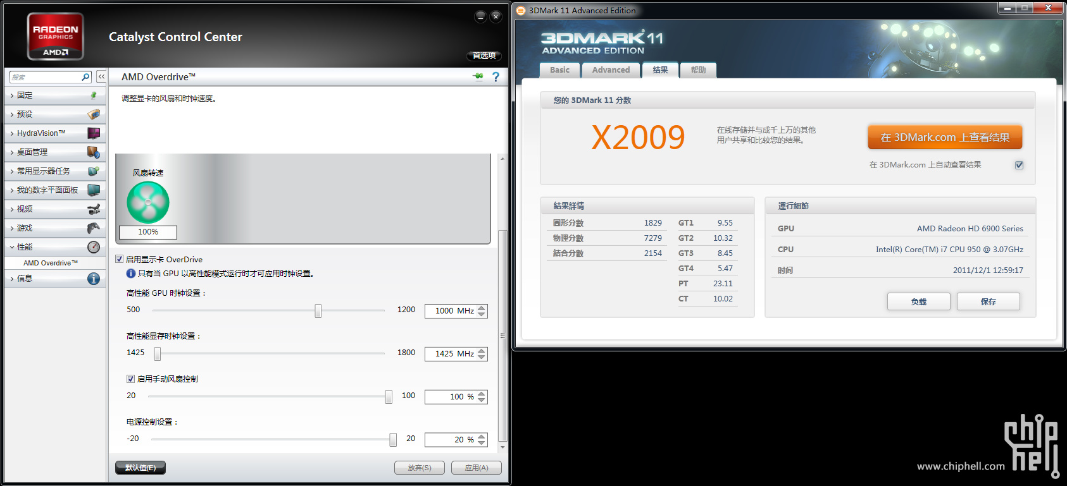Minimize the Catalyst Control Center window
Image resolution: width=1067 pixels, height=486 pixels.
(x=480, y=16)
